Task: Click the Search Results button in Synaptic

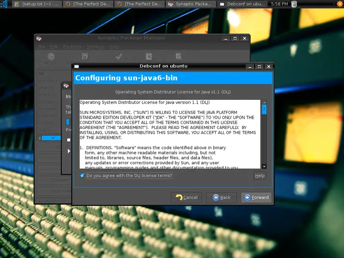Action: coord(55,191)
